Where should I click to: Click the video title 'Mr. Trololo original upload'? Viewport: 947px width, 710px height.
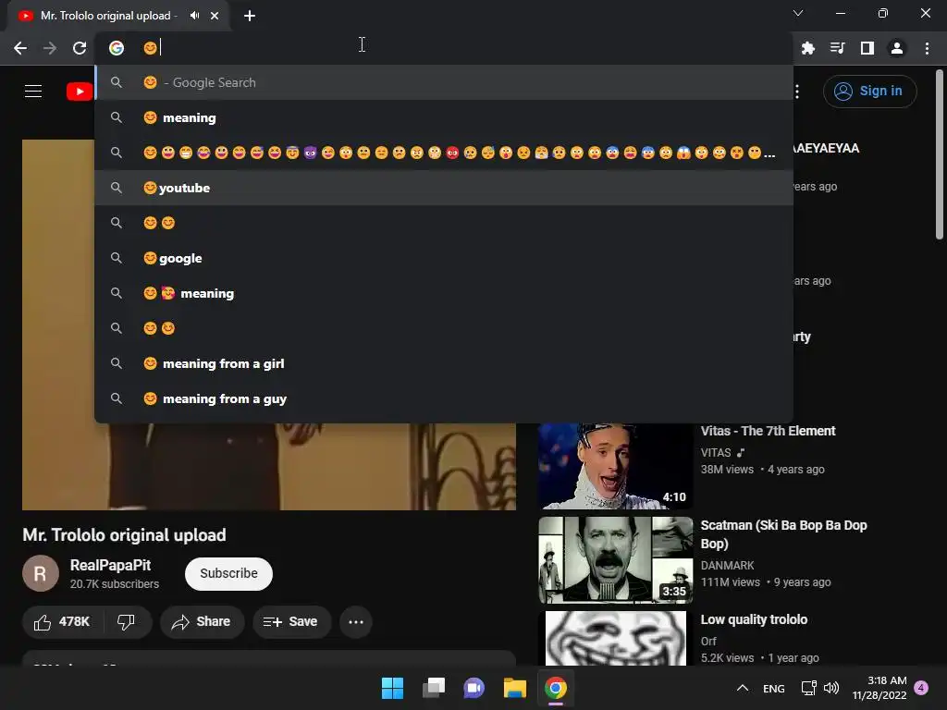(x=125, y=535)
